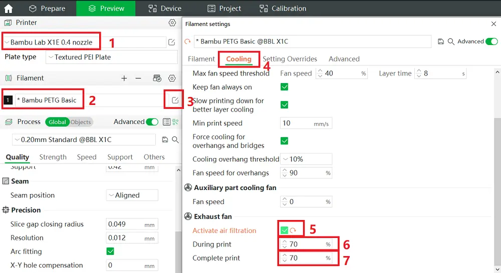Edit the Min print speed field
This screenshot has height=273, width=501.
(306, 123)
